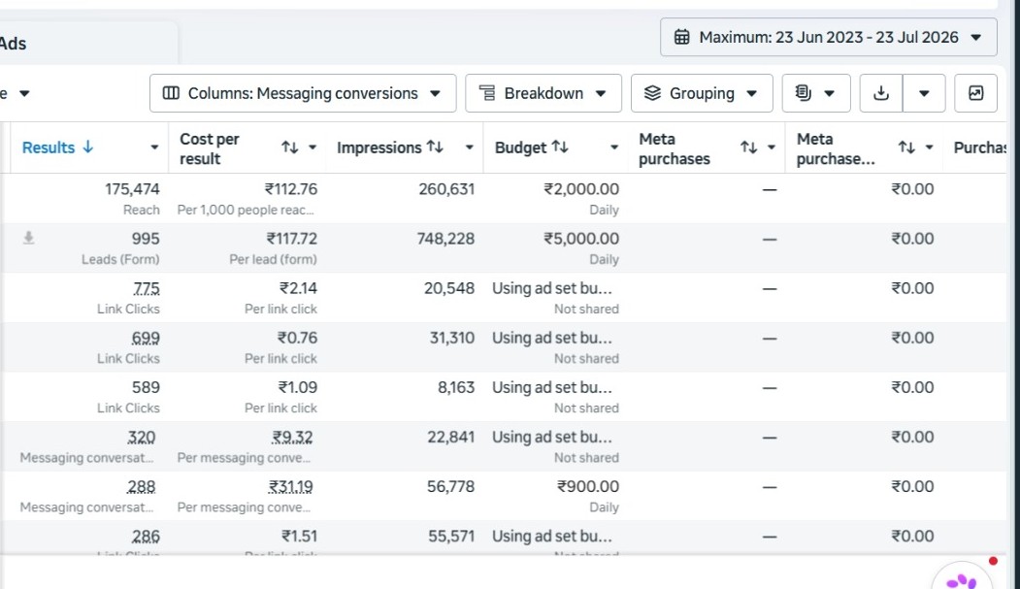
Task: Sort by Cost per result arrows
Action: [x=289, y=147]
